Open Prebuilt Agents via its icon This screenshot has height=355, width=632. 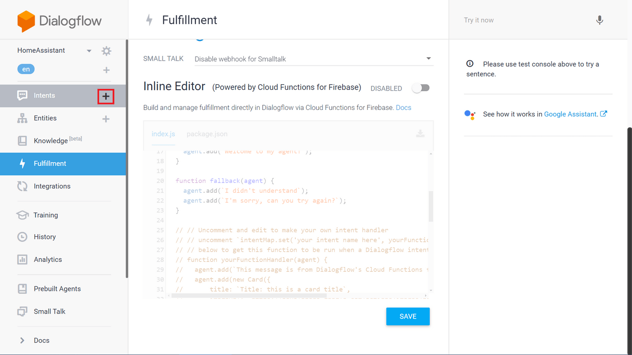tap(22, 289)
